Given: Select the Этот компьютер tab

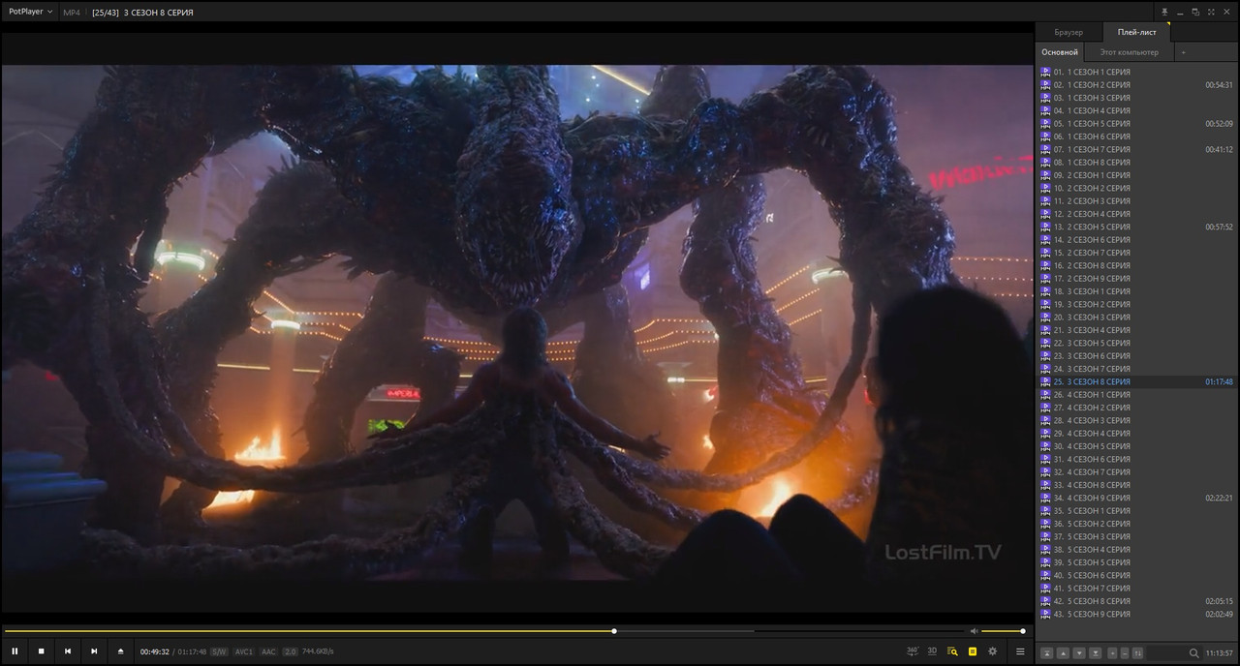Looking at the screenshot, I should coord(1129,52).
